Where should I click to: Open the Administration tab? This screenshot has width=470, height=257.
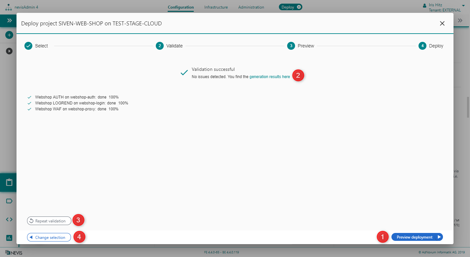point(251,7)
